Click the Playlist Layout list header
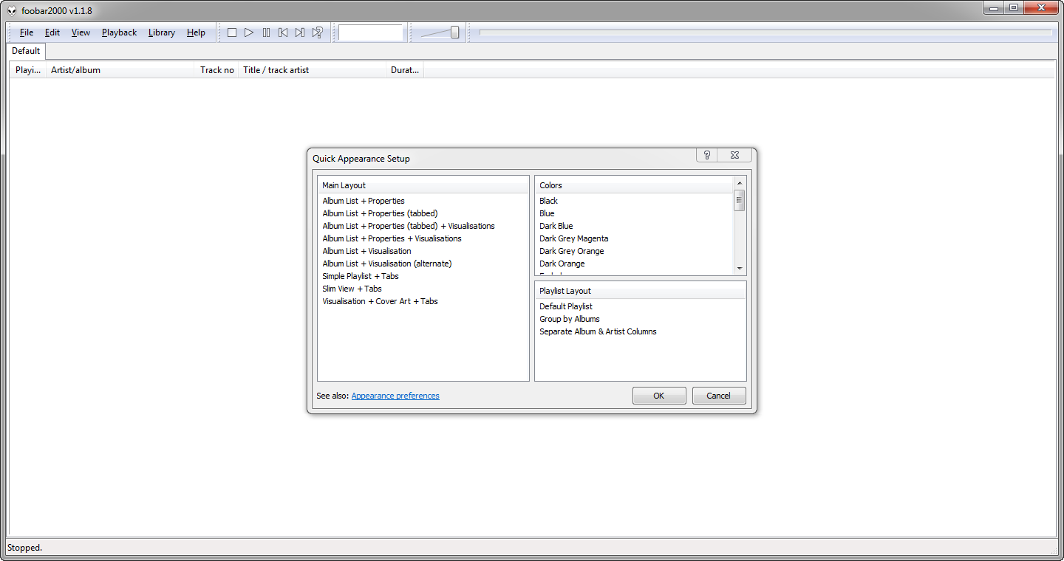Viewport: 1064px width, 561px height. [x=640, y=291]
